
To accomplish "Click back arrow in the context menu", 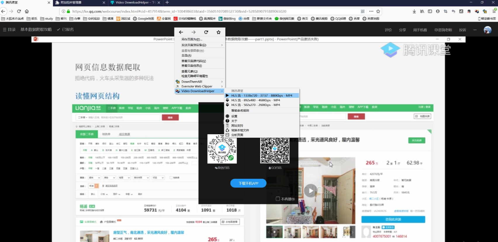I will [181, 32].
